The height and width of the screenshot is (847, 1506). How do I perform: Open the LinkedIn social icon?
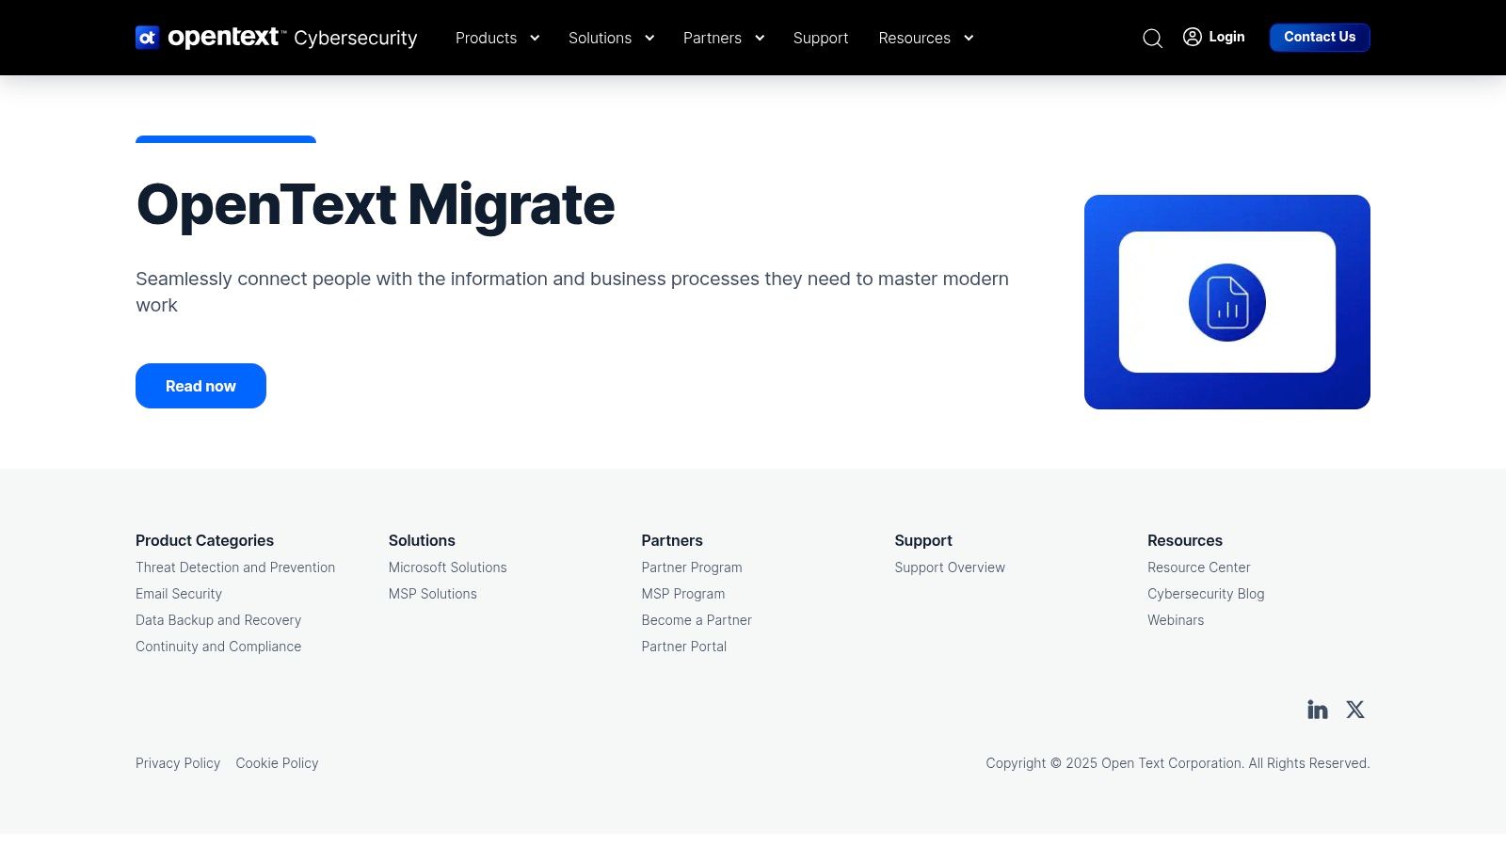tap(1318, 710)
